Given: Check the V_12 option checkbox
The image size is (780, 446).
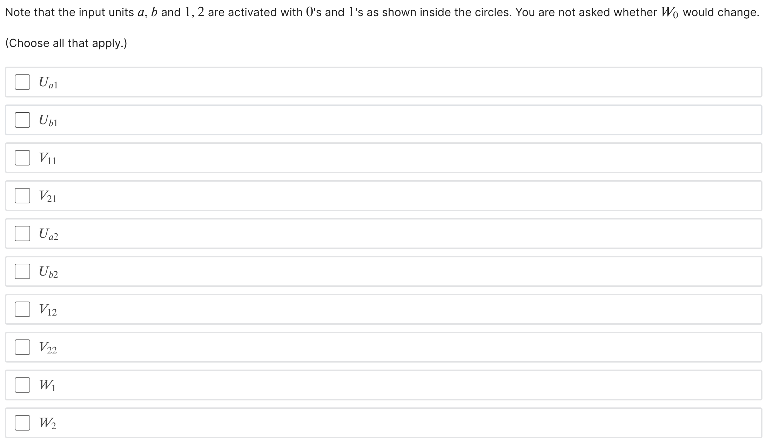Looking at the screenshot, I should [x=22, y=310].
